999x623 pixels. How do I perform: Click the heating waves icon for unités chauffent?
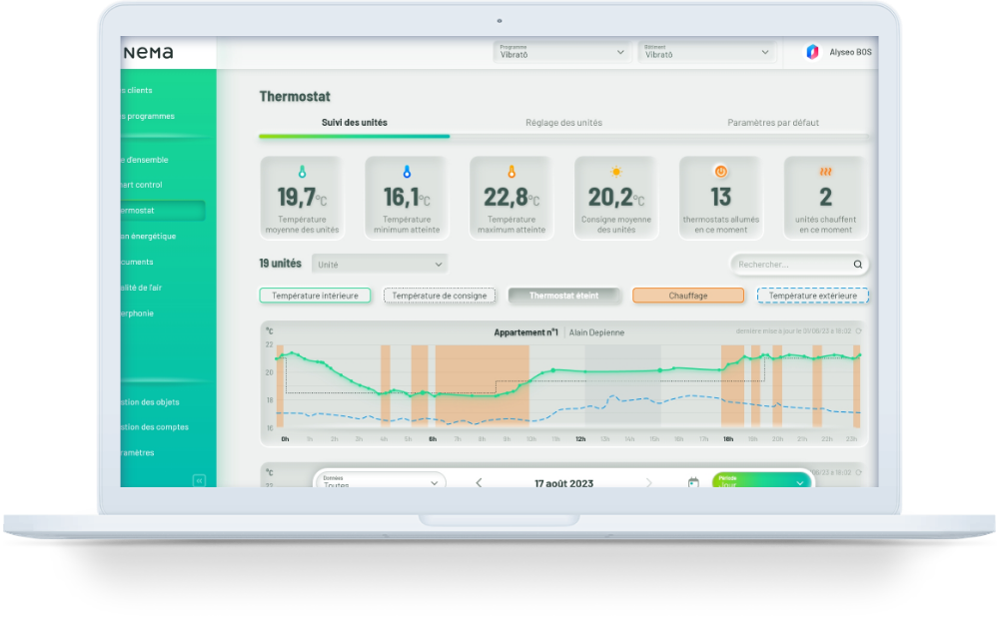click(825, 172)
